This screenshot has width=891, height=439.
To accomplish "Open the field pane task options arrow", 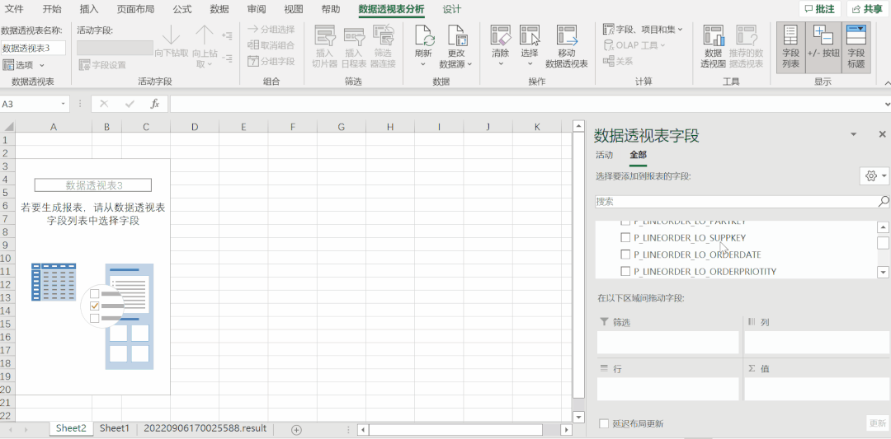I will tap(853, 134).
